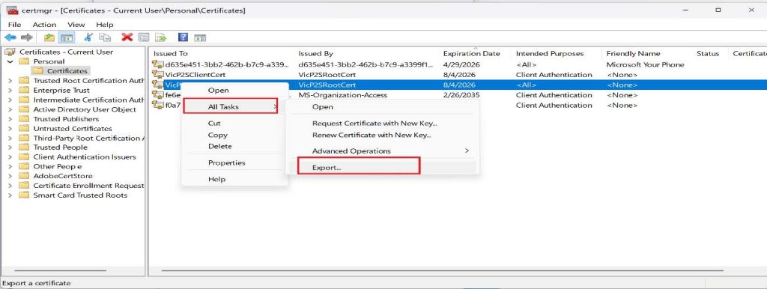Expand the Trusted Publishers node

(x=10, y=119)
